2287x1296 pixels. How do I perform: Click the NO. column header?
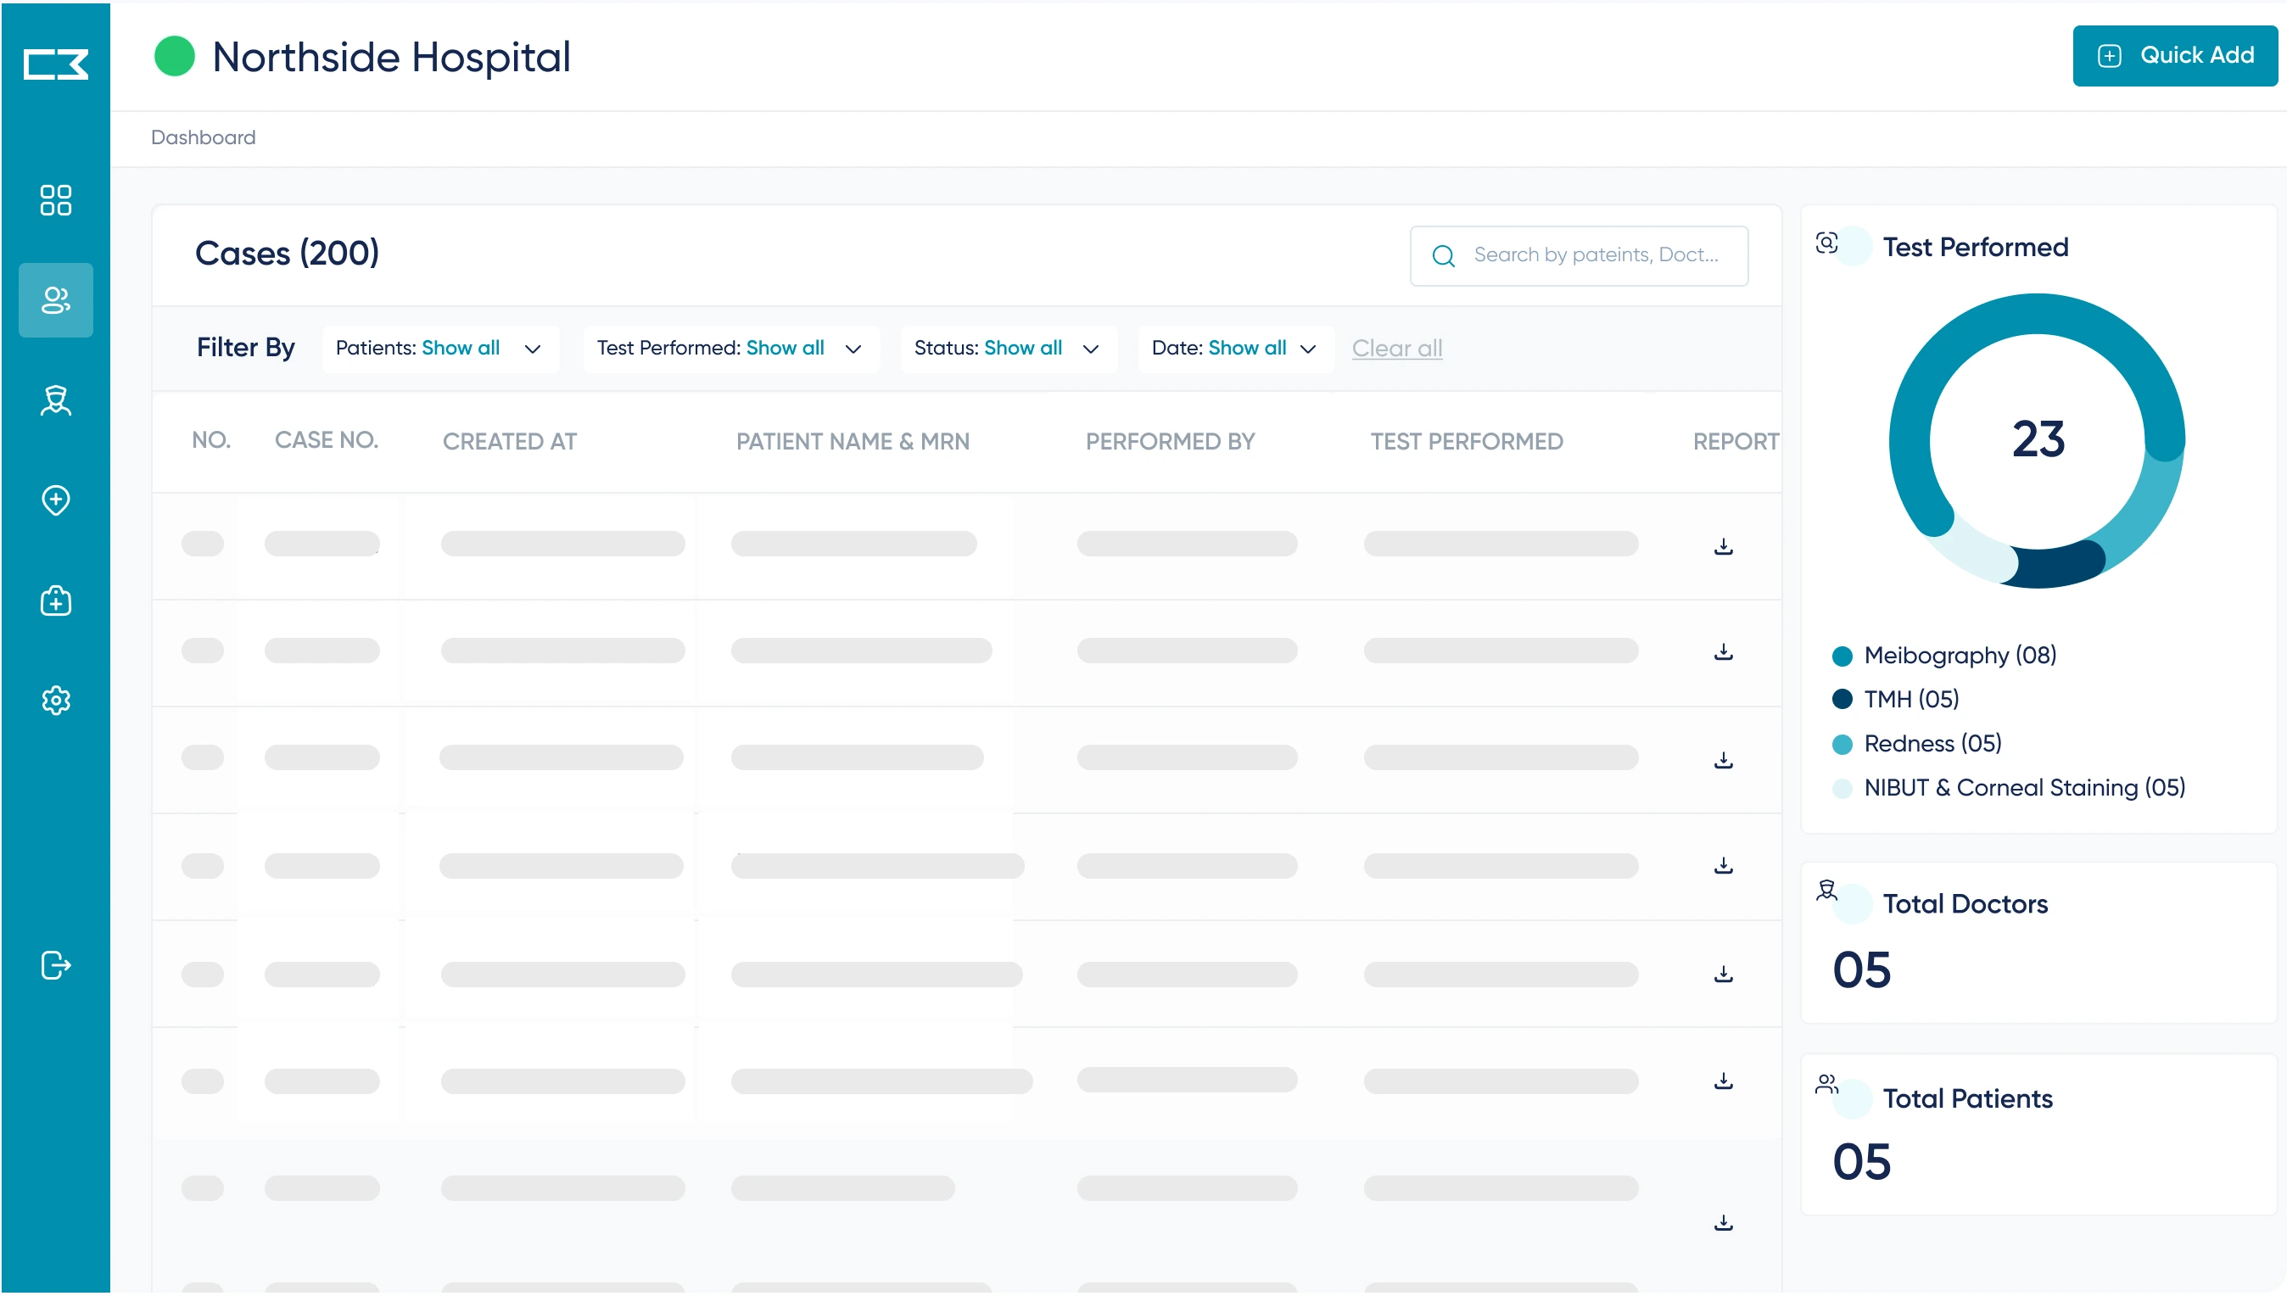[x=211, y=439]
